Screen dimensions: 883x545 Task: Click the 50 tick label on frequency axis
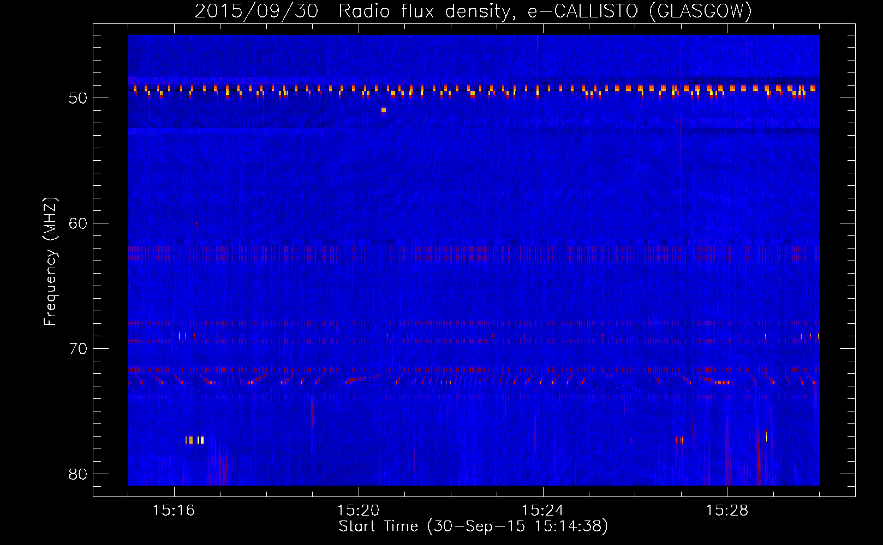(x=78, y=98)
